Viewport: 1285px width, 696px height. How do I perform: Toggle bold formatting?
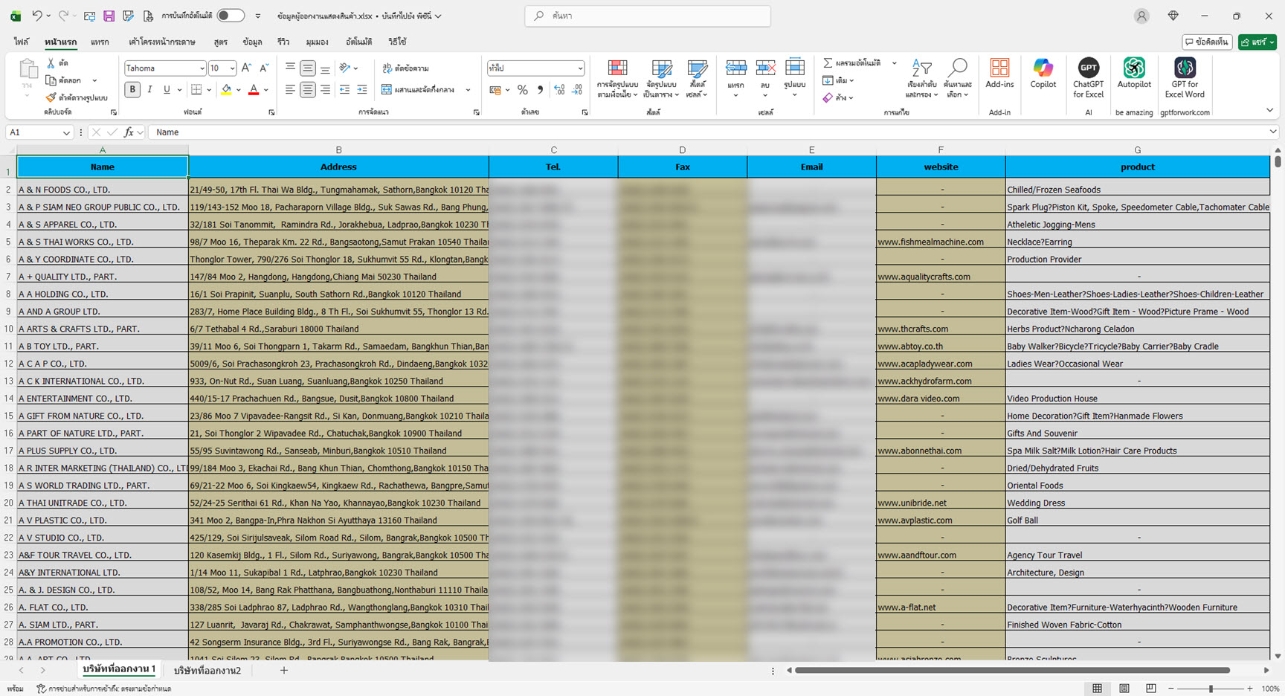tap(132, 90)
